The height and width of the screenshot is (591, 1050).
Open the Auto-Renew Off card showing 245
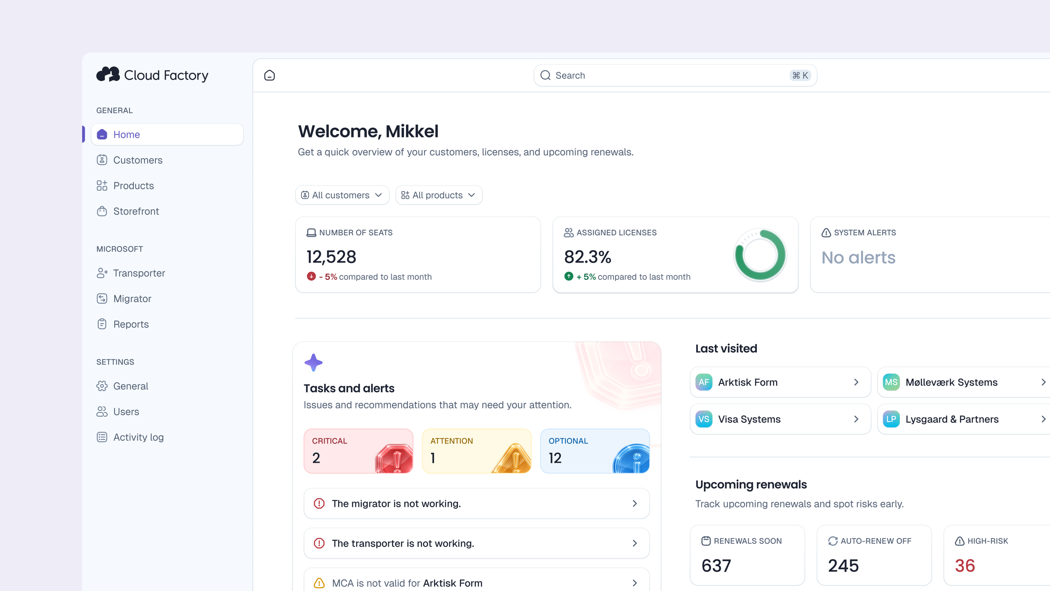pyautogui.click(x=874, y=555)
